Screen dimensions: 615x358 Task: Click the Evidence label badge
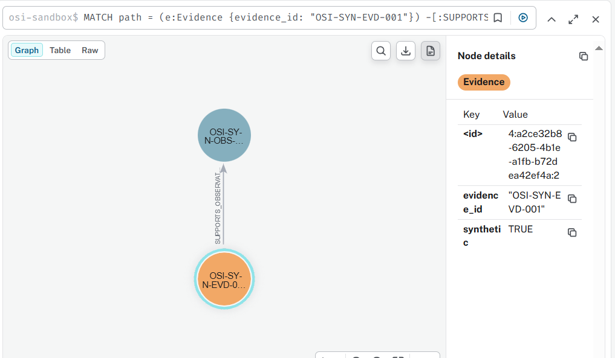484,82
